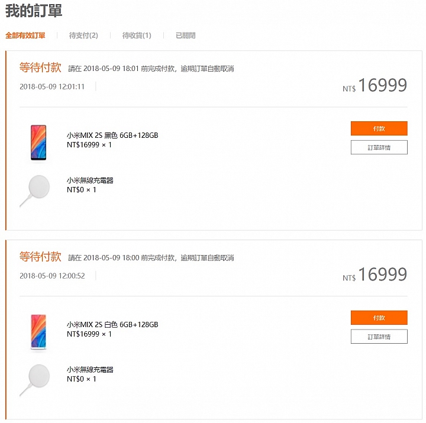426x423 pixels.
Task: Click the second order's 等待付款 status
Action: (40, 257)
